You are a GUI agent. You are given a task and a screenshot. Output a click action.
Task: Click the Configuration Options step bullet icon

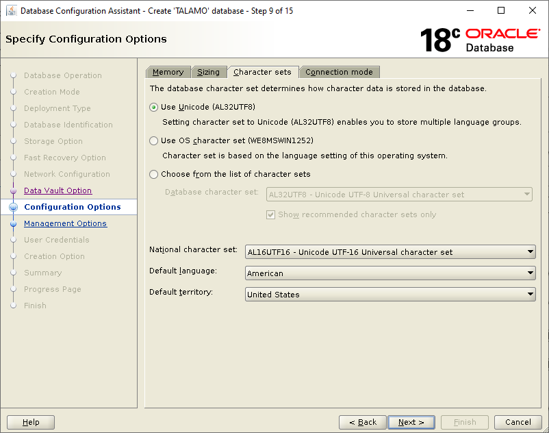coord(13,207)
